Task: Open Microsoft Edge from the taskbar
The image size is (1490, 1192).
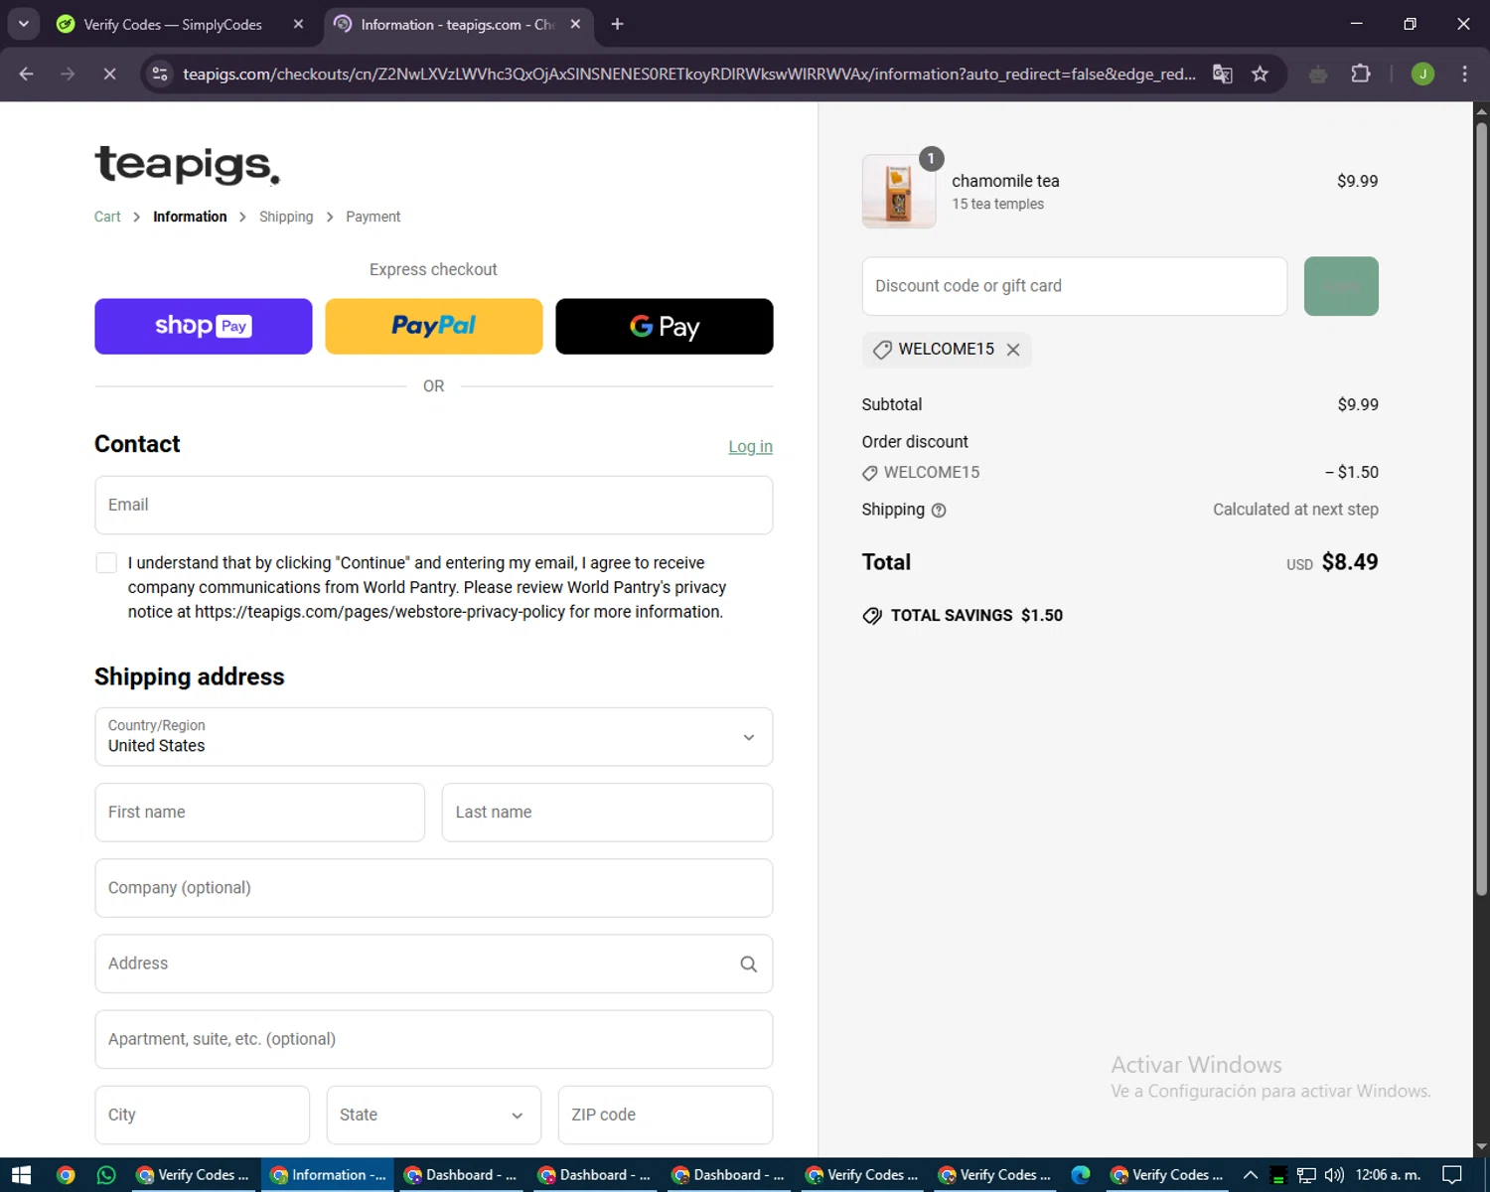Action: [x=1081, y=1175]
